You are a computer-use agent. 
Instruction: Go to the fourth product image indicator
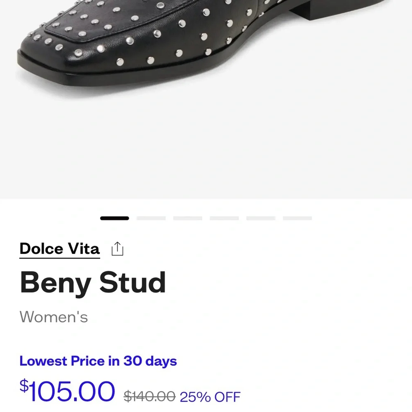pyautogui.click(x=224, y=218)
